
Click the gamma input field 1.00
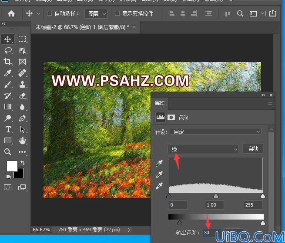click(x=215, y=205)
